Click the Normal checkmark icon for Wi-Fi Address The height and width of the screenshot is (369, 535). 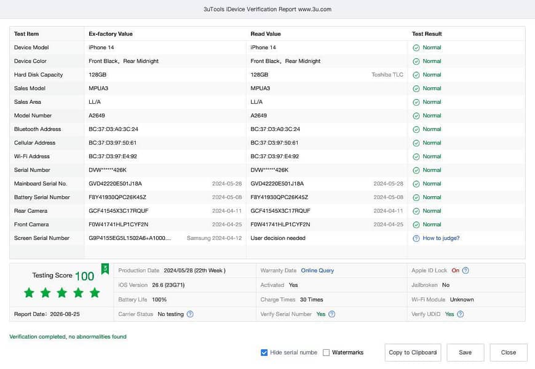[x=416, y=157]
